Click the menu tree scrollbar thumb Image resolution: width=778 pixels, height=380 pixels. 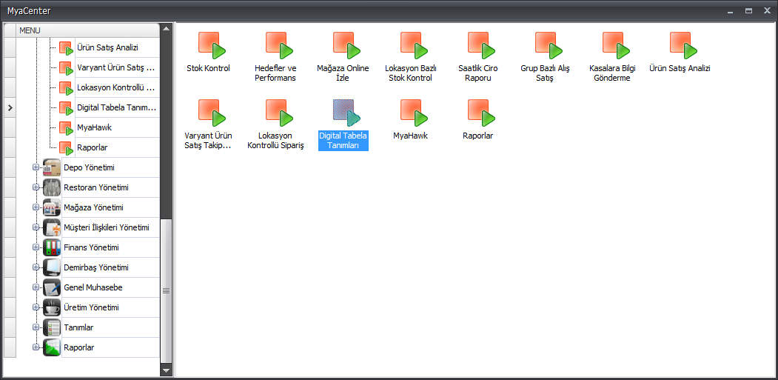tap(167, 290)
